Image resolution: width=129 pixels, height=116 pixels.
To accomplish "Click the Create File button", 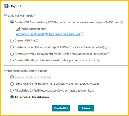I will (x=61, y=108).
